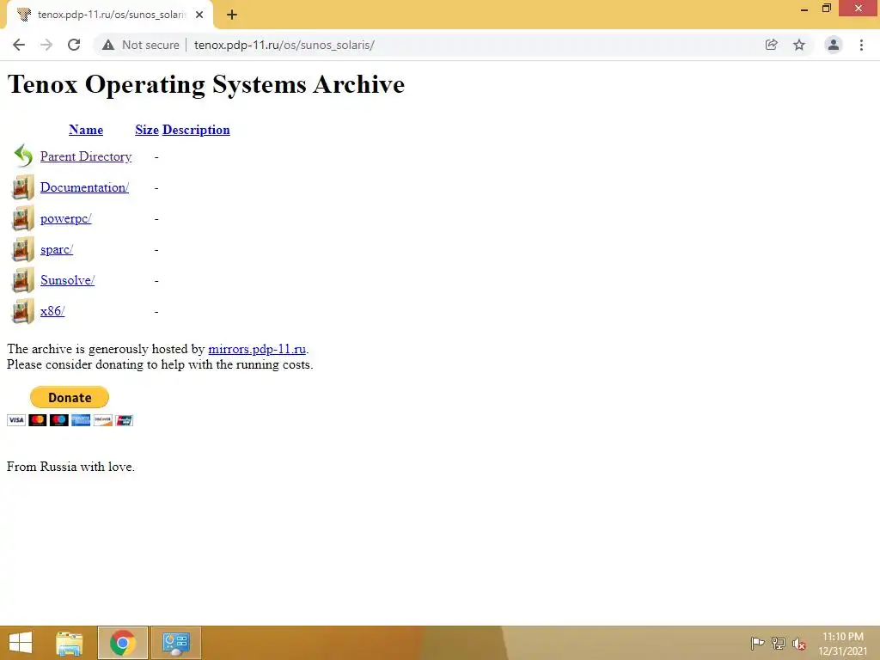
Task: Restore down the Chrome window
Action: pyautogui.click(x=826, y=9)
